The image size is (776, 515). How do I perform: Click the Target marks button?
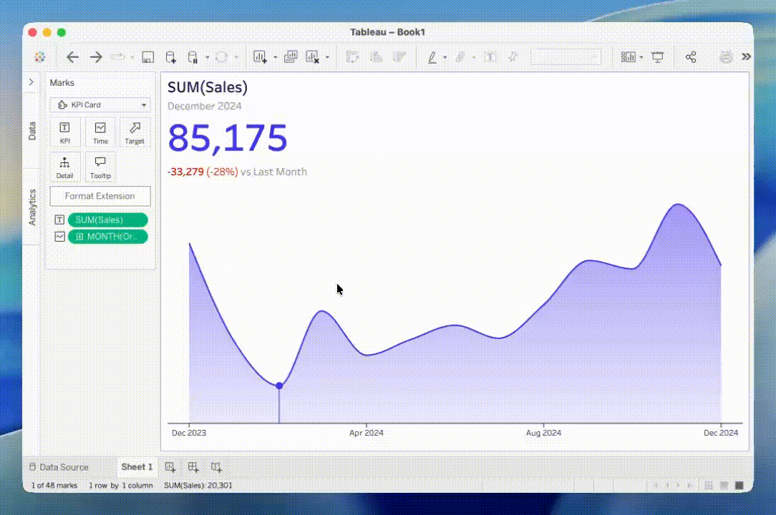coord(135,132)
